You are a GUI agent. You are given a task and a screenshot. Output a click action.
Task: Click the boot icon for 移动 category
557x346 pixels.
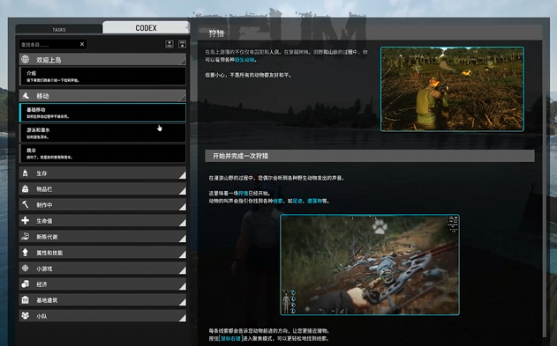[x=26, y=96]
